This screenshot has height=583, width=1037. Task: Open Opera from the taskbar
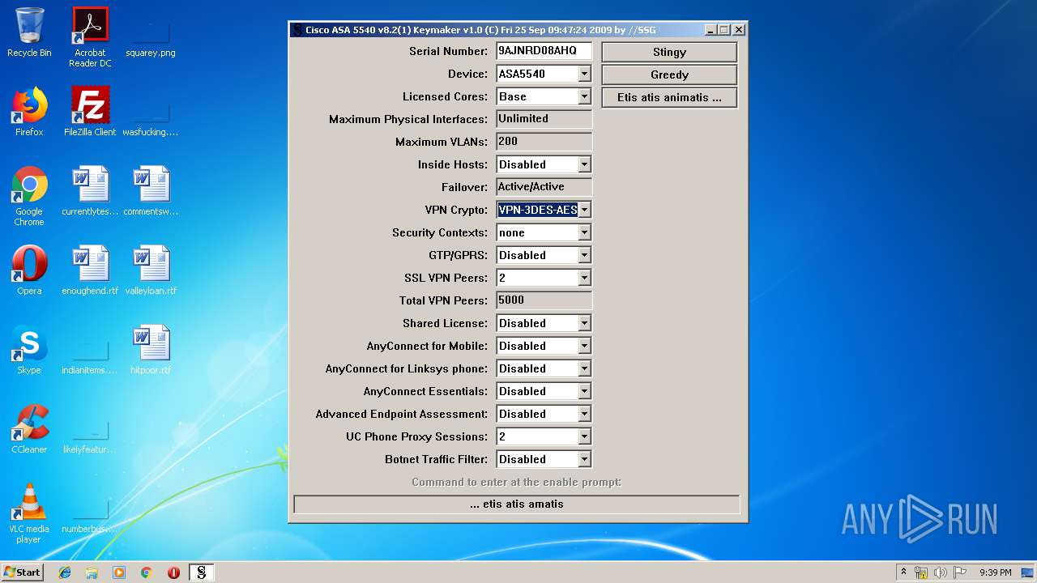pyautogui.click(x=173, y=572)
